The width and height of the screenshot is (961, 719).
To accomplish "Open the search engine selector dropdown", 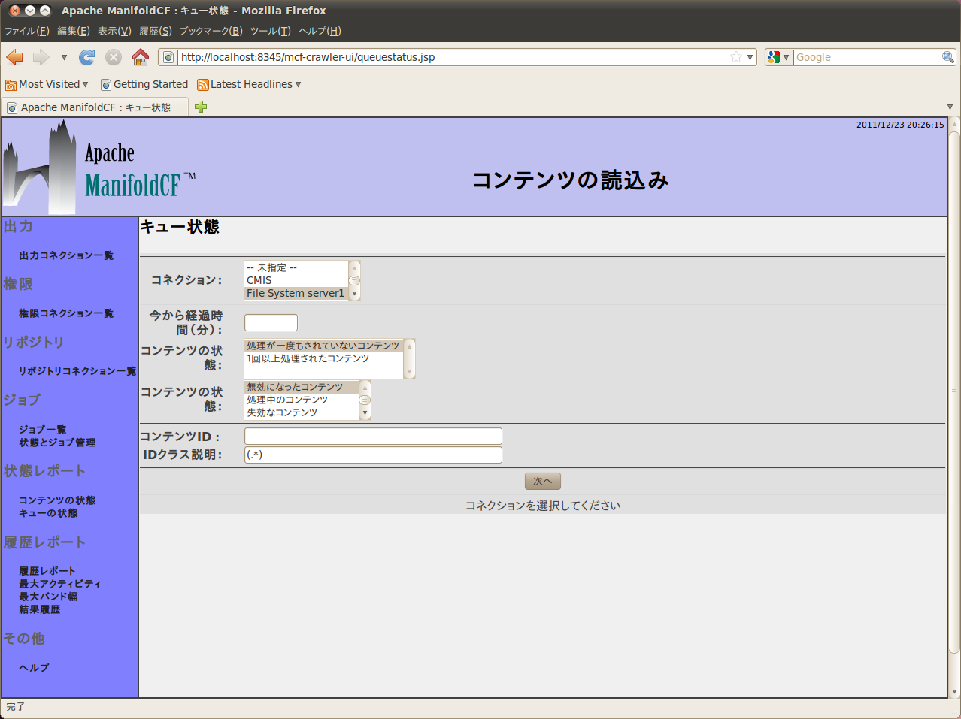I will 778,57.
